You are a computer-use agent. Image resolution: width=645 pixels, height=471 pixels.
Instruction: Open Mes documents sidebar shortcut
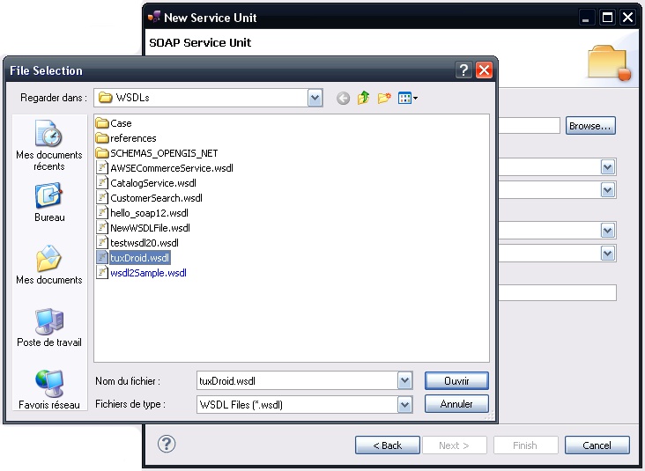49,265
